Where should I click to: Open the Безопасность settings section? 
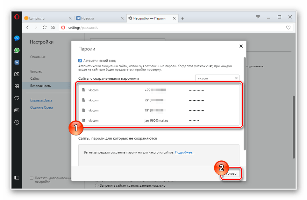point(40,86)
